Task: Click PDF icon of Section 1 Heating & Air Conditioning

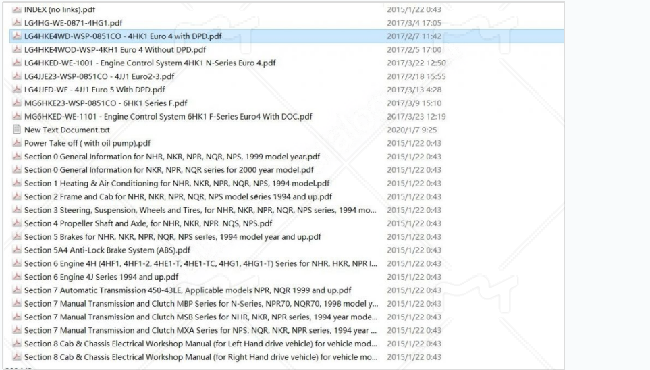Action: tap(17, 183)
